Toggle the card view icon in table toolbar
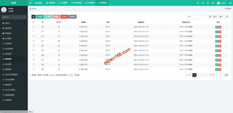 (x=210, y=17)
